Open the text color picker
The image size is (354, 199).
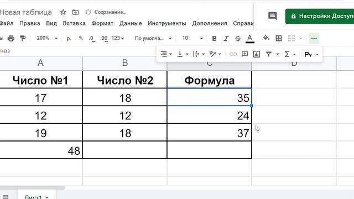[x=249, y=39]
